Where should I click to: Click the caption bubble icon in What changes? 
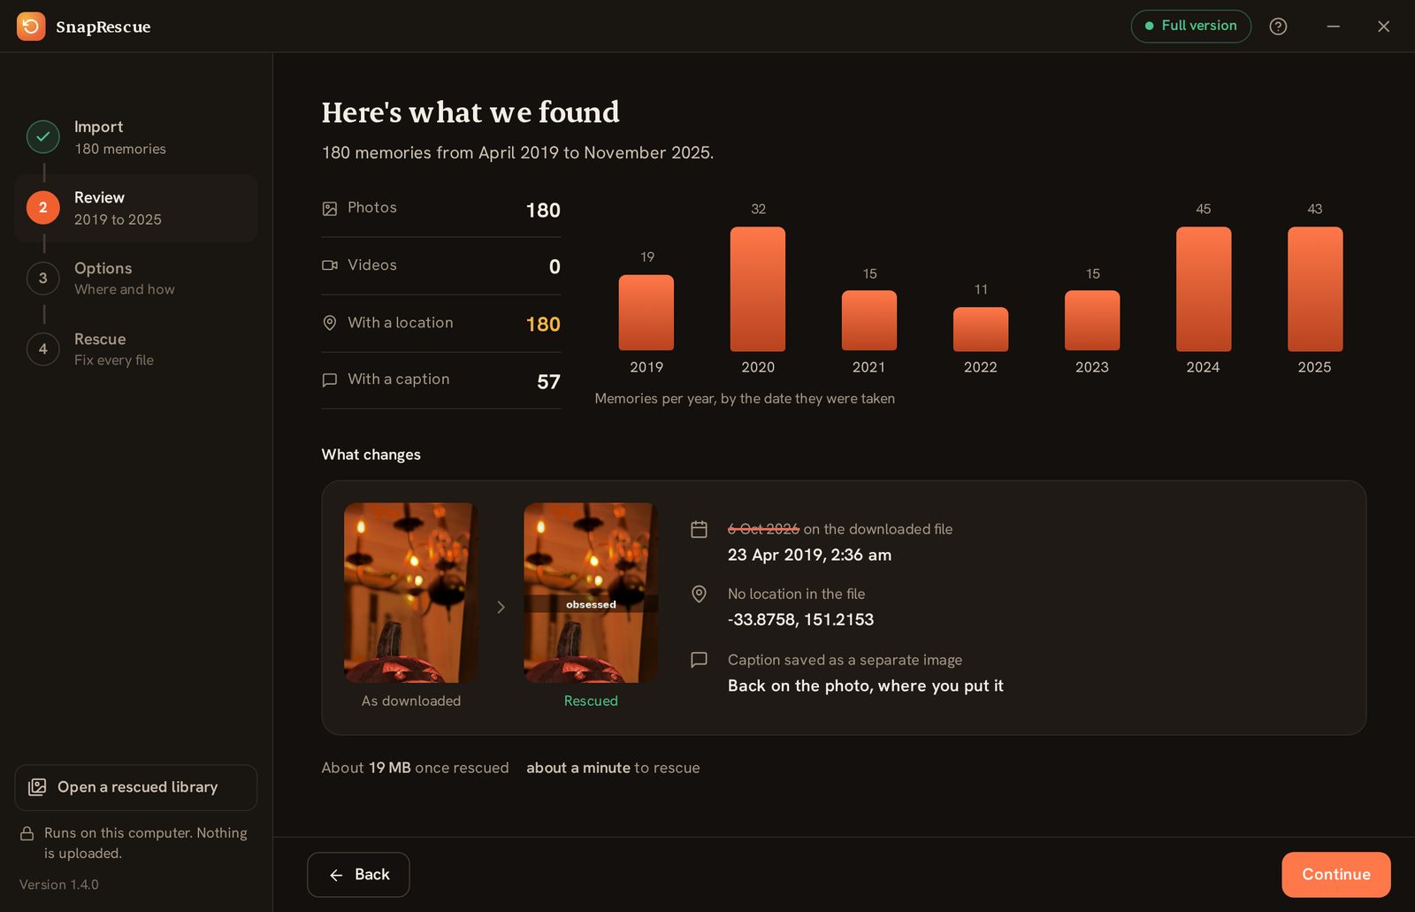click(x=699, y=660)
